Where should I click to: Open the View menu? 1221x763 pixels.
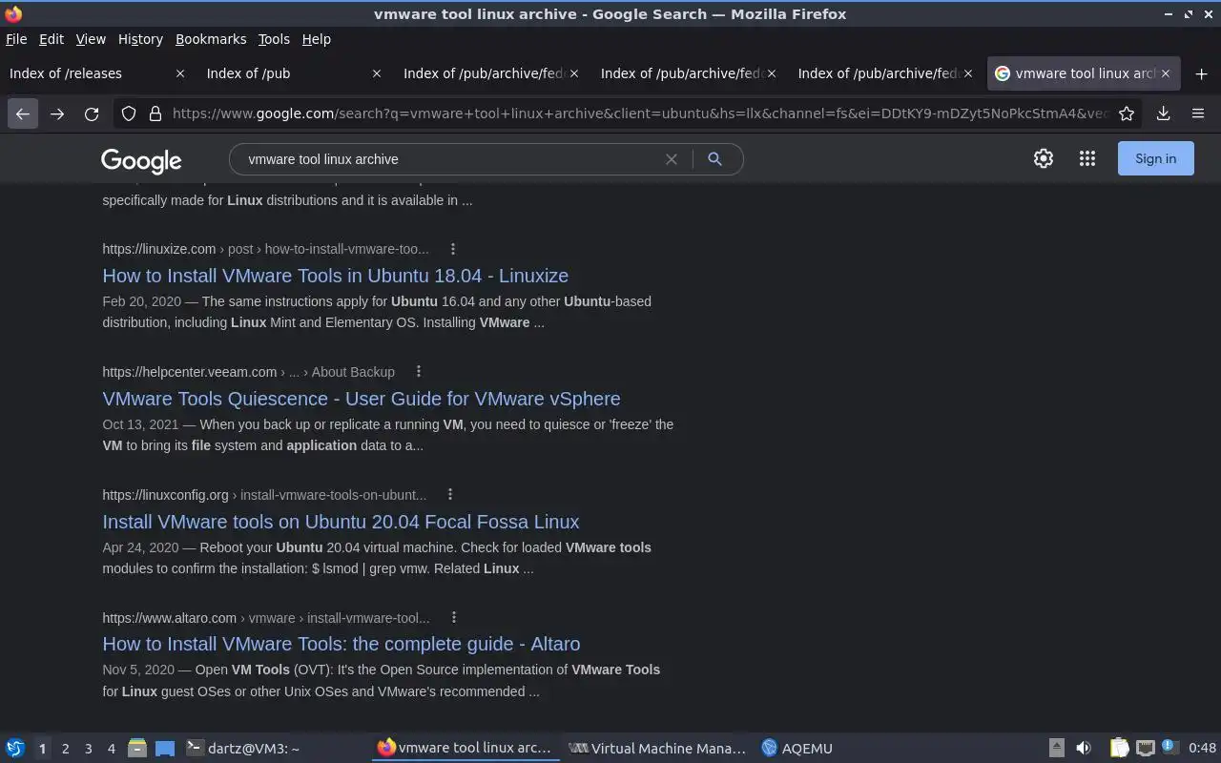tap(91, 39)
